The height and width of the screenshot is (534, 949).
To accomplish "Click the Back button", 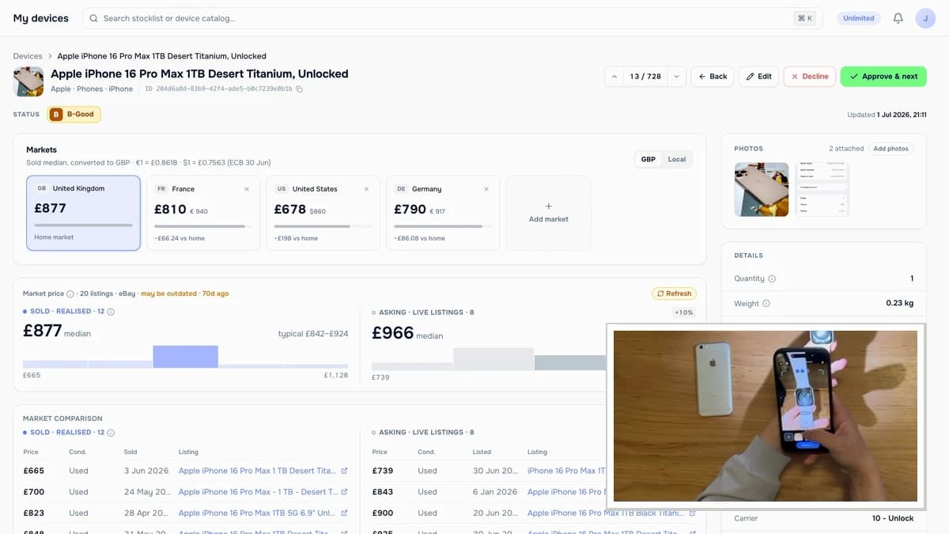I will pos(713,77).
